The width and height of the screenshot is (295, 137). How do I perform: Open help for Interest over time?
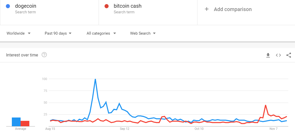[x=44, y=55]
